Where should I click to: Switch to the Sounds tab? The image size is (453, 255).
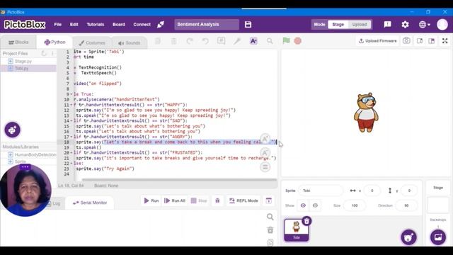(x=129, y=42)
